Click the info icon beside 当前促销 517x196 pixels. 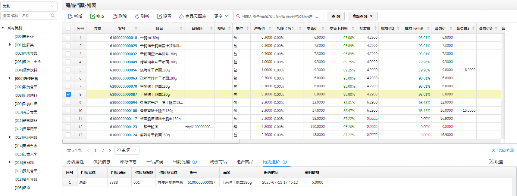tap(195, 162)
